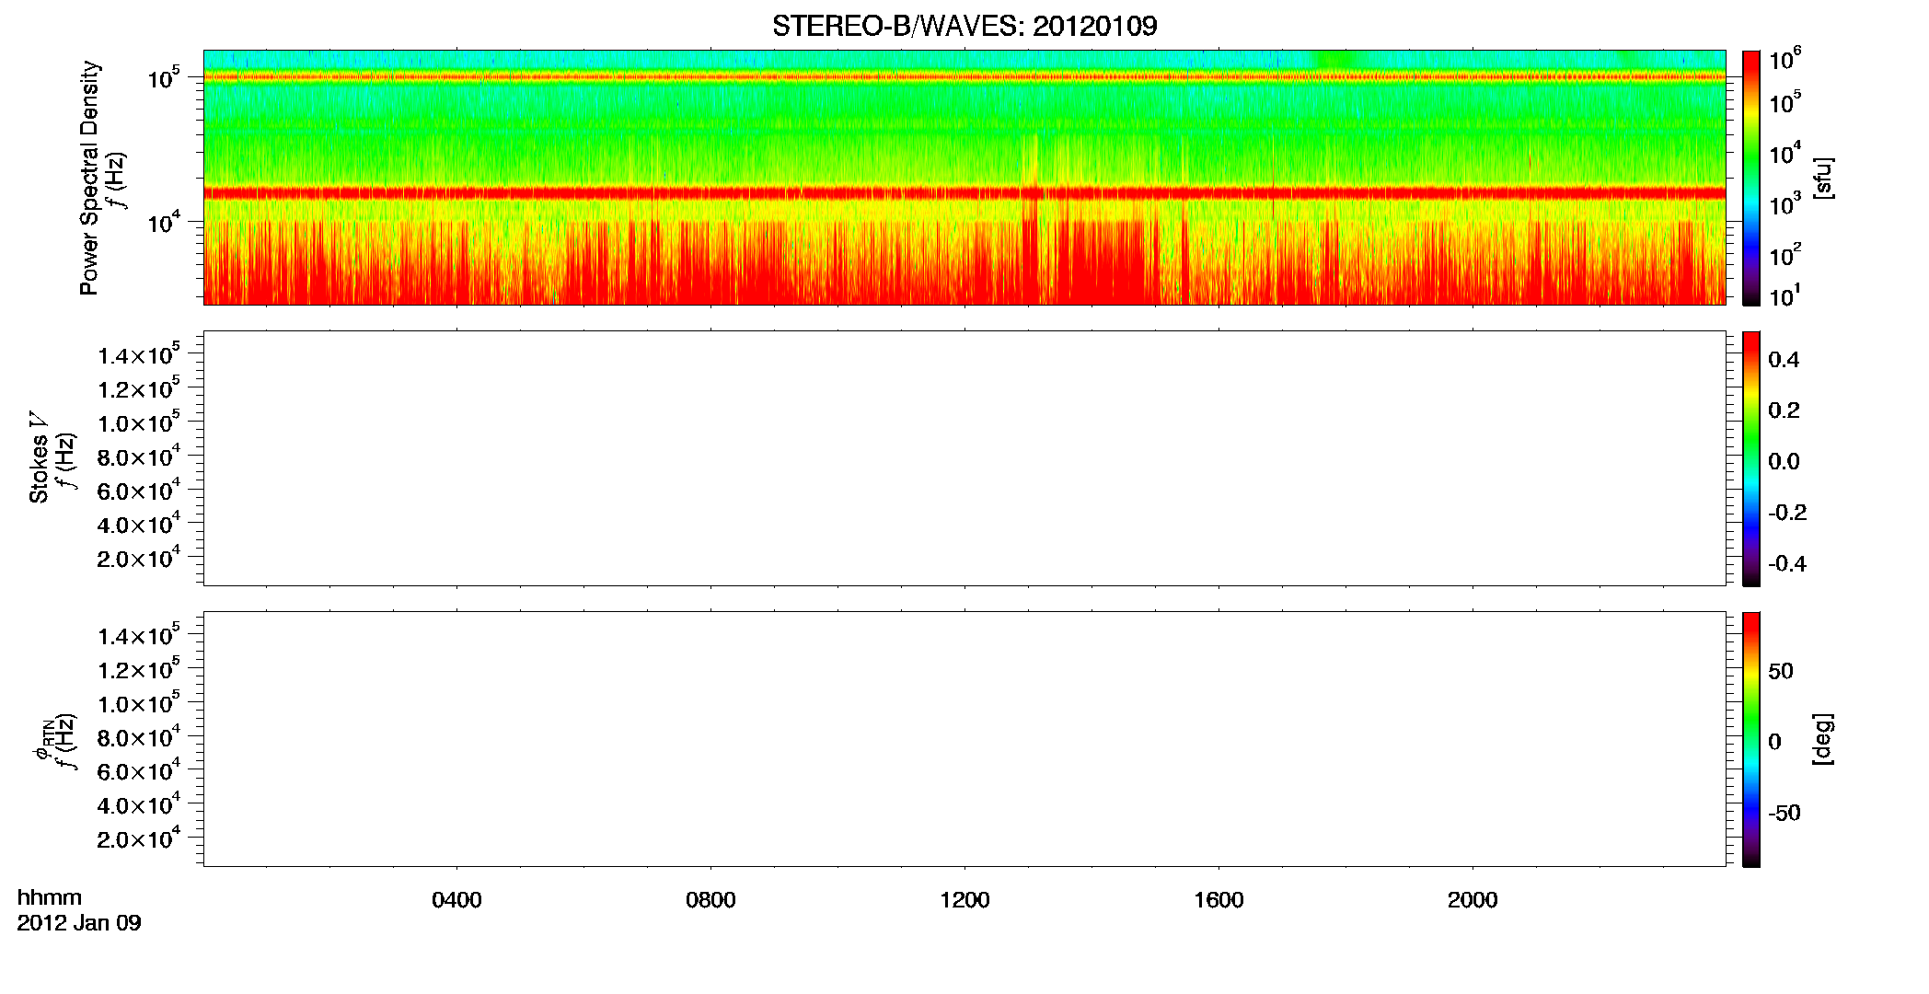Click inside the empty phi RTN panel
The width and height of the screenshot is (1929, 994).
(x=964, y=739)
